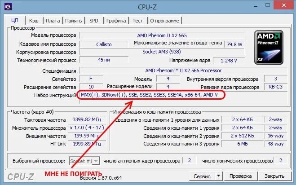Click the core voltage value 1.248 V
The width and height of the screenshot is (296, 185).
(229, 61)
